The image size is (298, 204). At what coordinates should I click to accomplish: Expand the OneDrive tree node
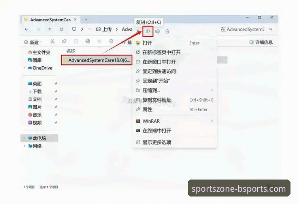(24, 68)
